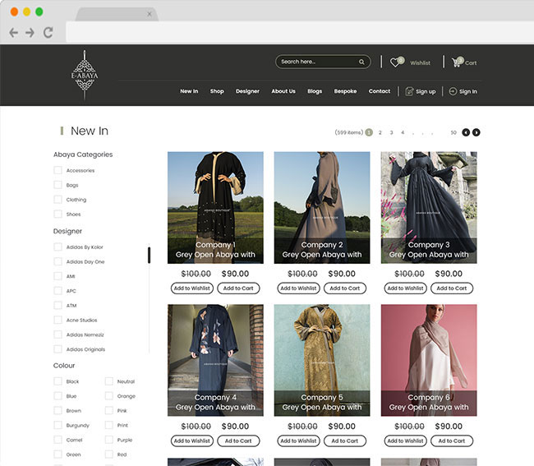Open the Shop menu
The height and width of the screenshot is (466, 534).
(x=217, y=91)
